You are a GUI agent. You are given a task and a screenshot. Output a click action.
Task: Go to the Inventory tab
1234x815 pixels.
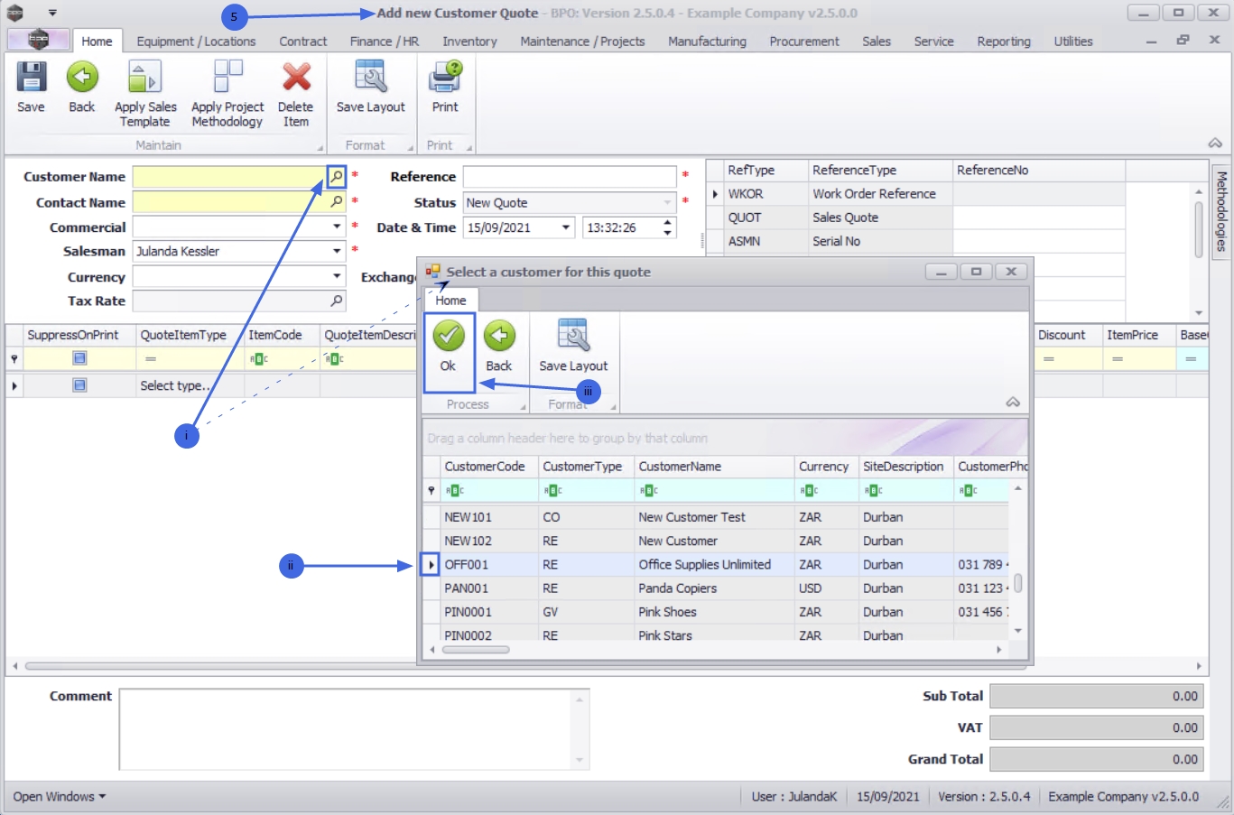(x=469, y=41)
